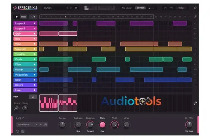Select the Modulation effect track
The height and width of the screenshot is (140, 210).
(x=25, y=75)
